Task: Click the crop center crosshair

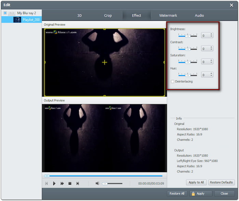Action: coord(104,62)
